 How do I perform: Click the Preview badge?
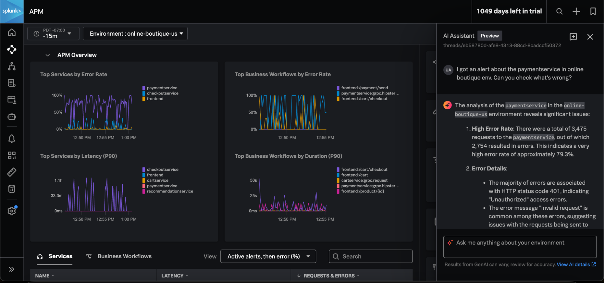click(x=490, y=36)
